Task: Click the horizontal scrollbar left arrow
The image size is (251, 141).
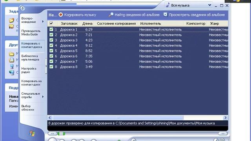Action: tap(50, 117)
